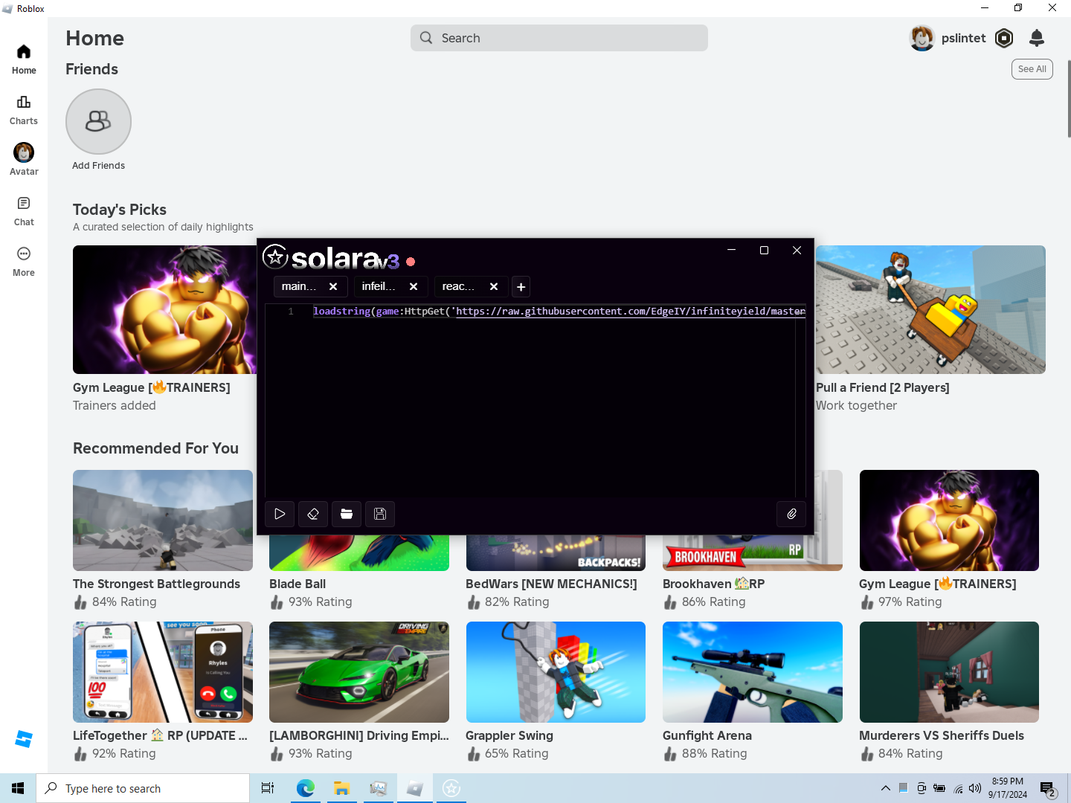Click the Robux icon near username
The width and height of the screenshot is (1071, 803).
1004,38
